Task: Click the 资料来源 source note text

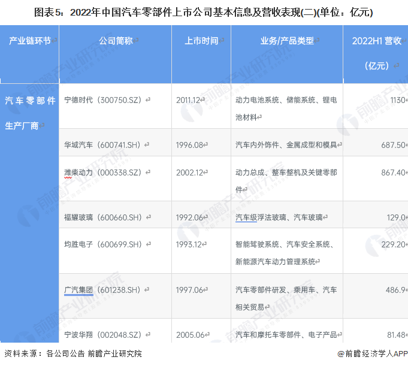Action: click(x=72, y=353)
